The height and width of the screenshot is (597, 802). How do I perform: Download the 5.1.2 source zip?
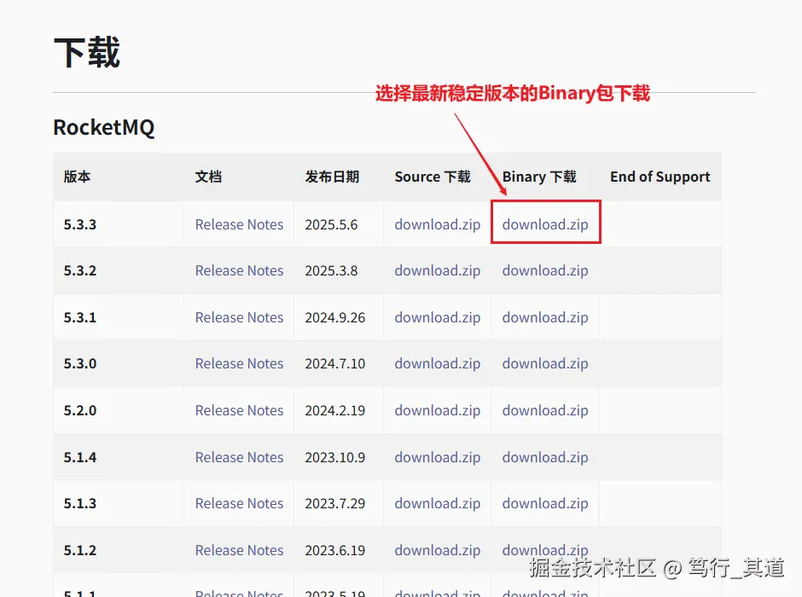click(x=438, y=550)
